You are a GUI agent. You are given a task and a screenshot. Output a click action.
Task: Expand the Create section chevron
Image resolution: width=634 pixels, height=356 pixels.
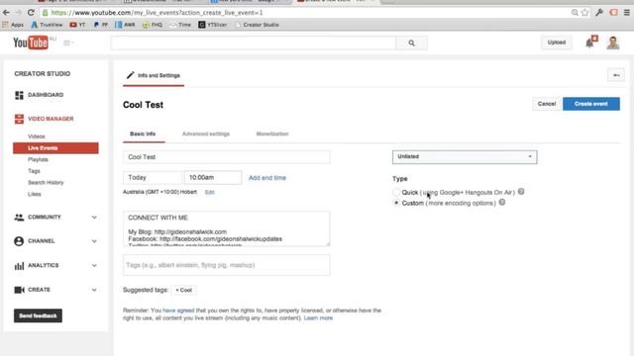click(94, 290)
